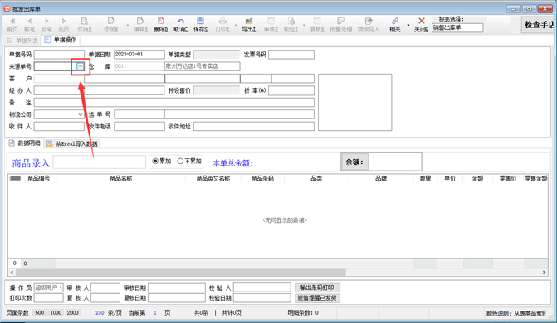This screenshot has height=323, width=557.
Task: Click the grid selector corner above rows
Action: pyautogui.click(x=15, y=178)
